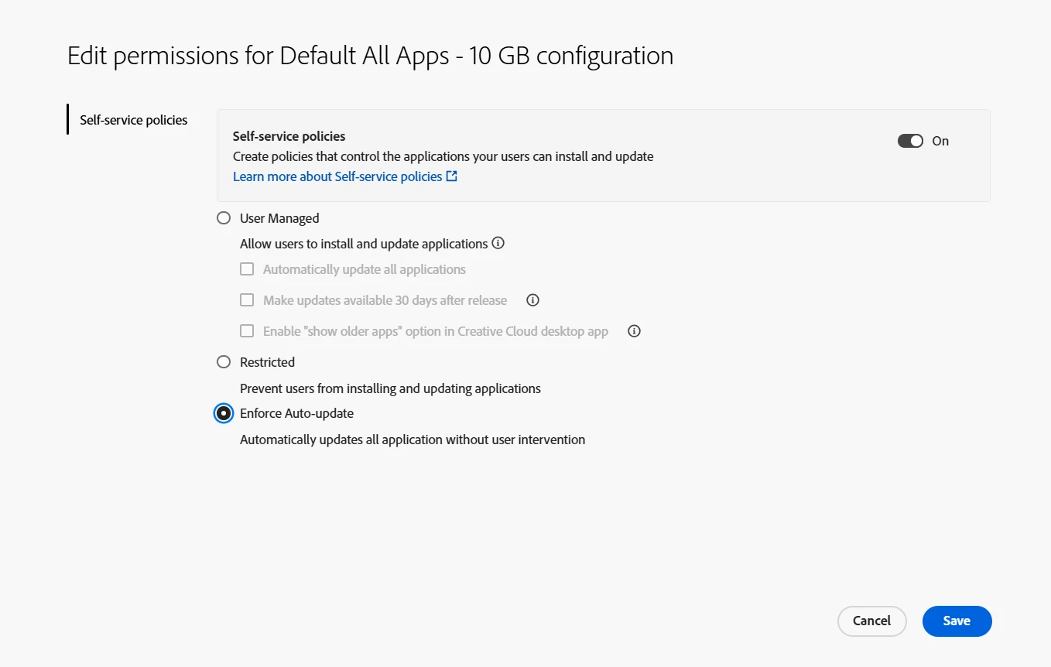Click the "Restricted" label text
The image size is (1051, 667).
(267, 362)
